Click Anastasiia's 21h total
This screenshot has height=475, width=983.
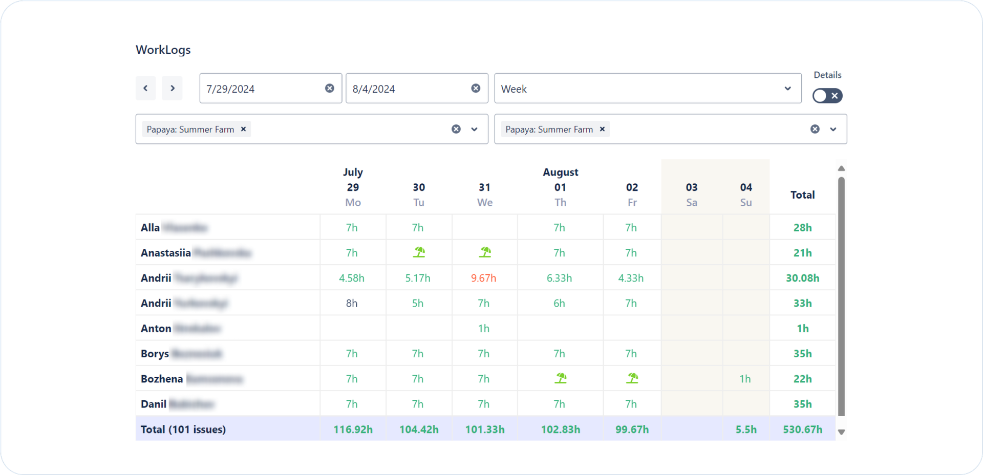pyautogui.click(x=803, y=252)
